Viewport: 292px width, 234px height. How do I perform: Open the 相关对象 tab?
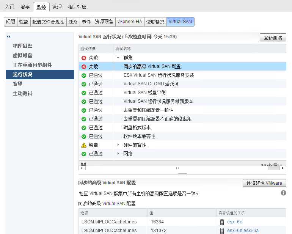pos(77,7)
